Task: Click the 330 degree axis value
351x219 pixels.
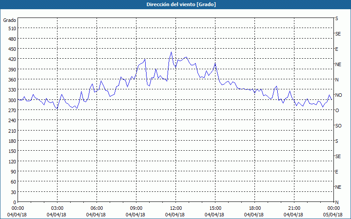Action: (12, 90)
